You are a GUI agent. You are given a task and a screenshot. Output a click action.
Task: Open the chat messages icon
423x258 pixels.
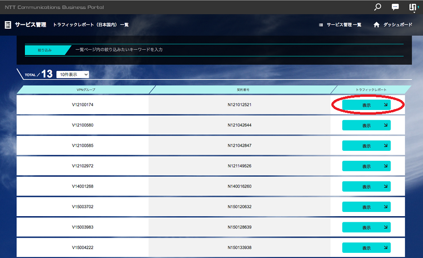pos(395,7)
